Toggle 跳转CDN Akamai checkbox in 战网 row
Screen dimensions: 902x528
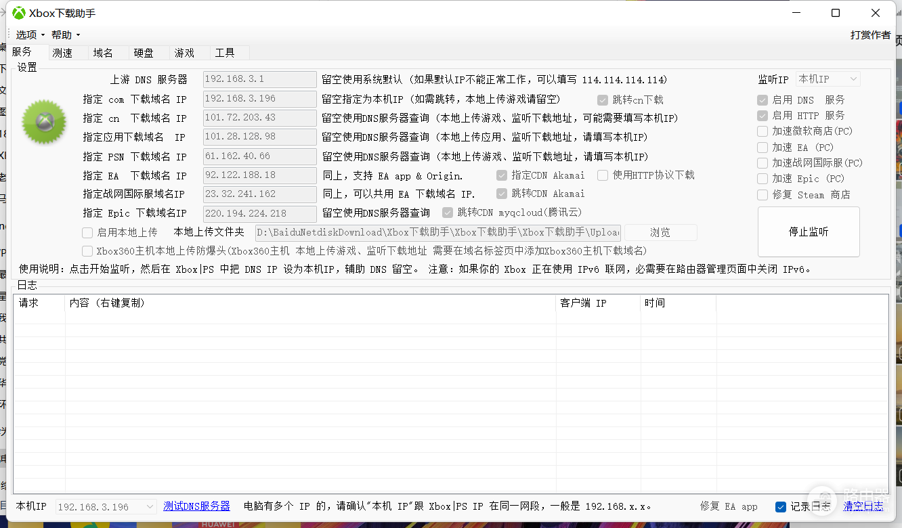click(501, 194)
